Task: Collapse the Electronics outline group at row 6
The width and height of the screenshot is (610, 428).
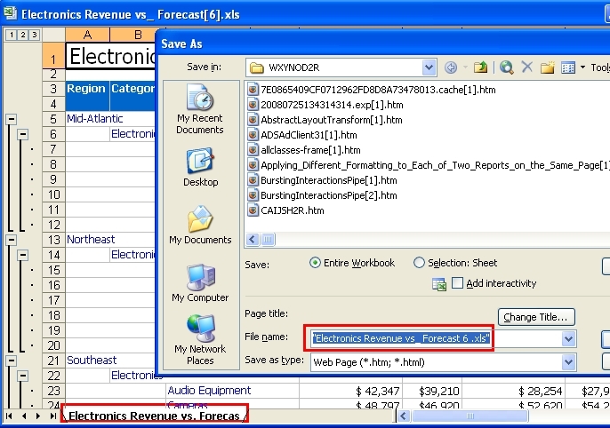Action: pyautogui.click(x=22, y=134)
